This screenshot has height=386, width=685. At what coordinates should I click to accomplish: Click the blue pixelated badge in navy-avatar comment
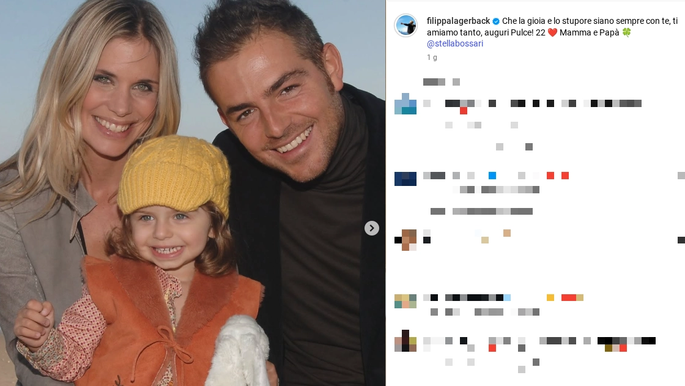point(492,176)
